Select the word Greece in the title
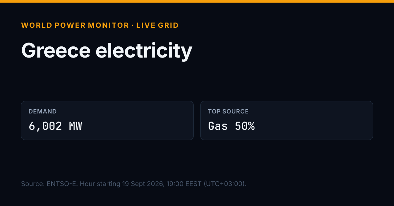 56,51
